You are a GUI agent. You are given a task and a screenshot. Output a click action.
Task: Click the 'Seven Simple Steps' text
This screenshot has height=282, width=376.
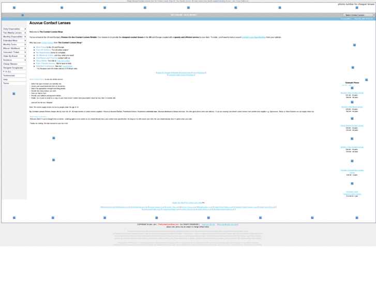(x=37, y=79)
